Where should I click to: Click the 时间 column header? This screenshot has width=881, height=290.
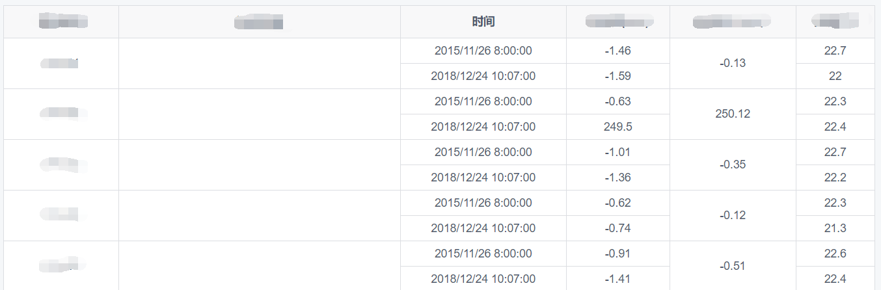pyautogui.click(x=483, y=21)
